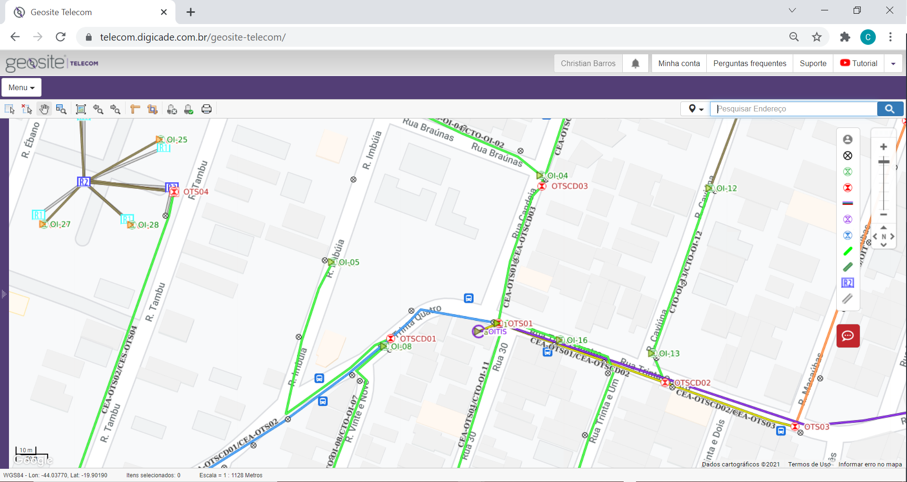Image resolution: width=907 pixels, height=482 pixels.
Task: Click the OI-05 terminal box on map
Action: (332, 262)
